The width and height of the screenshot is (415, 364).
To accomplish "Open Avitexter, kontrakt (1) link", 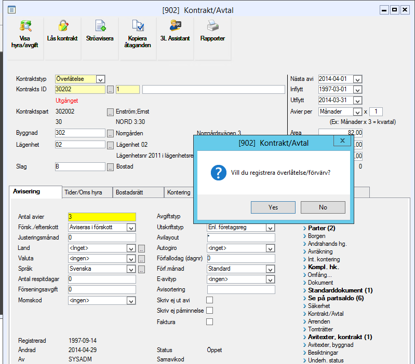I will 340,337.
